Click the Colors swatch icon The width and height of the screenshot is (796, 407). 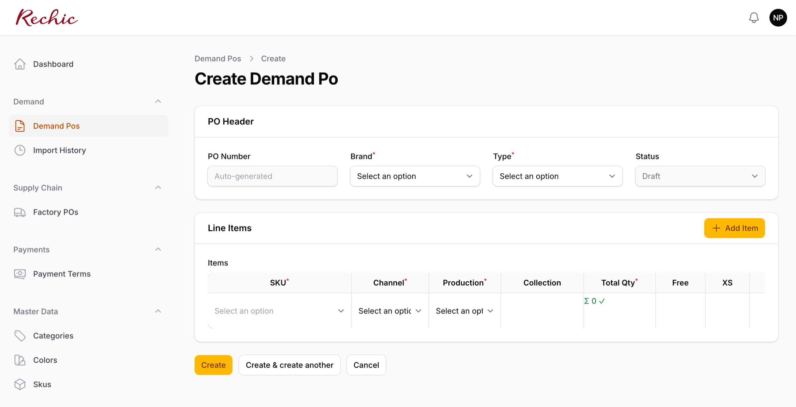click(x=20, y=360)
